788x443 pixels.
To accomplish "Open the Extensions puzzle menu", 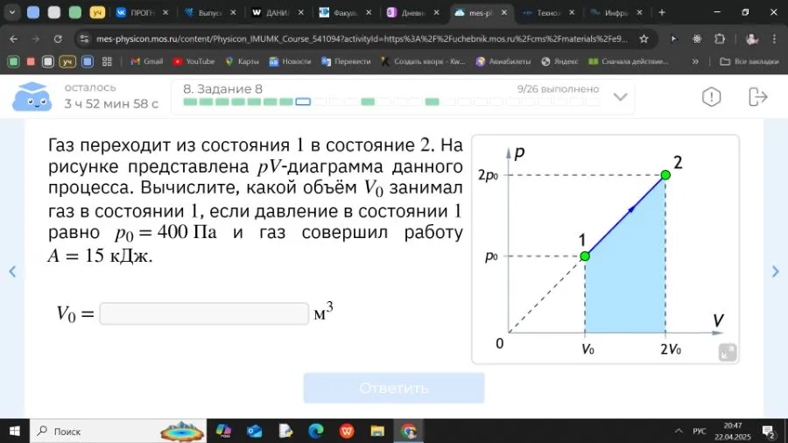I will click(x=720, y=39).
